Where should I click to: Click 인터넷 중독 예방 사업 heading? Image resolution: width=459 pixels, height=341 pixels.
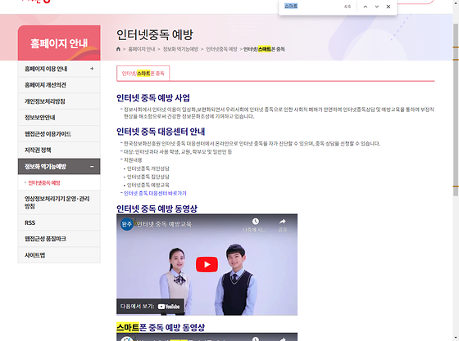[153, 98]
